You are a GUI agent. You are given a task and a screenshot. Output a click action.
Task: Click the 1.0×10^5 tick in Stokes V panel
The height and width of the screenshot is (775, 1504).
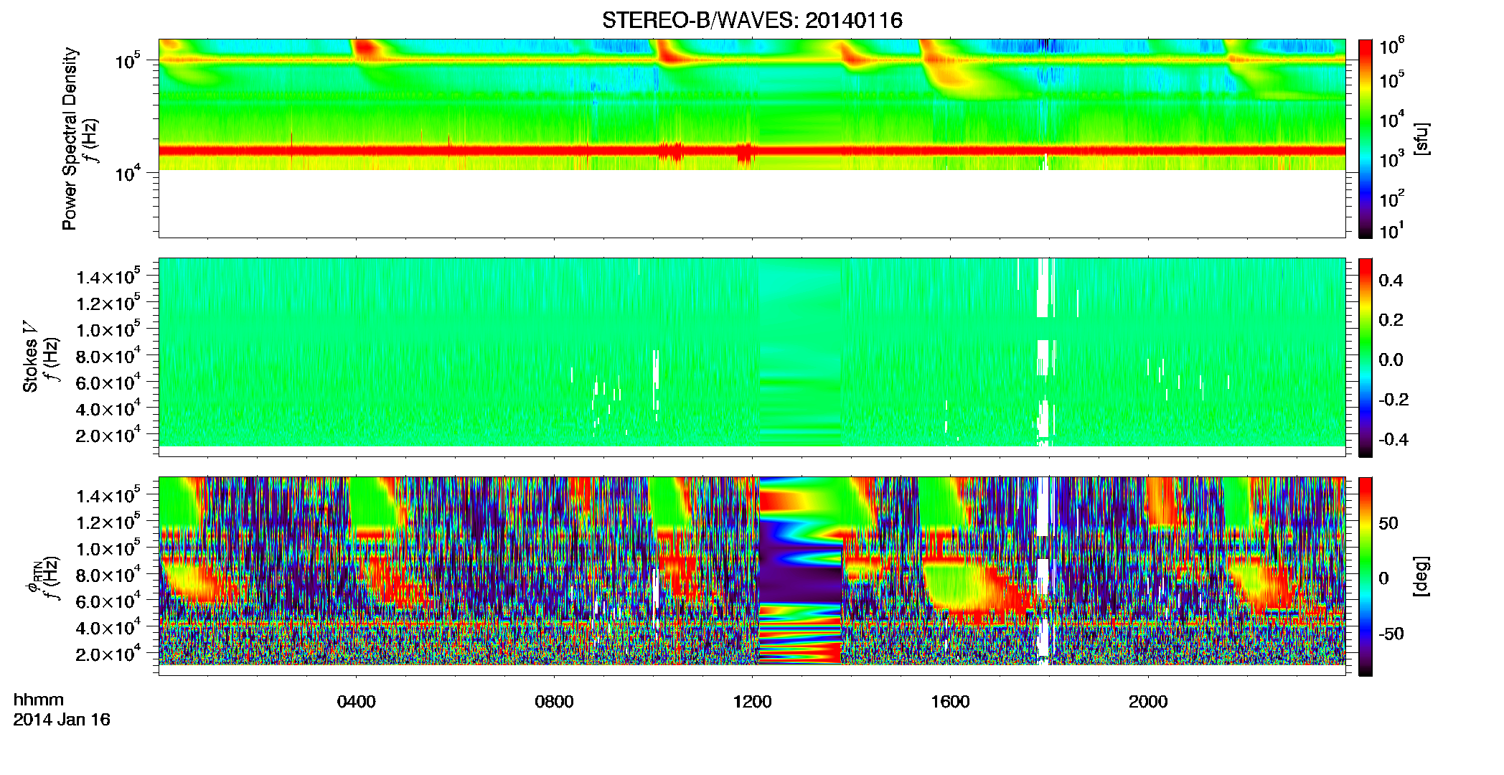(109, 330)
